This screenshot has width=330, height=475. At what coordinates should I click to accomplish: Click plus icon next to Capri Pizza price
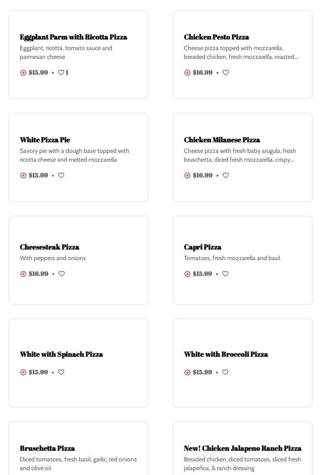(x=187, y=274)
